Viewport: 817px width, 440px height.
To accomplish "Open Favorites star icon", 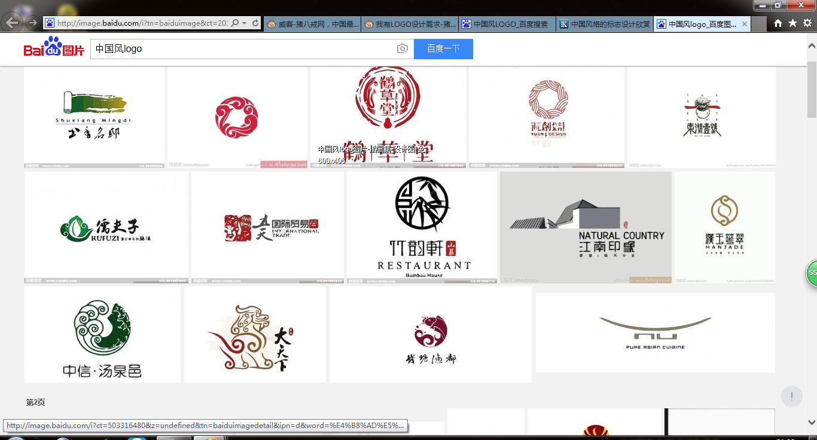I will (792, 23).
